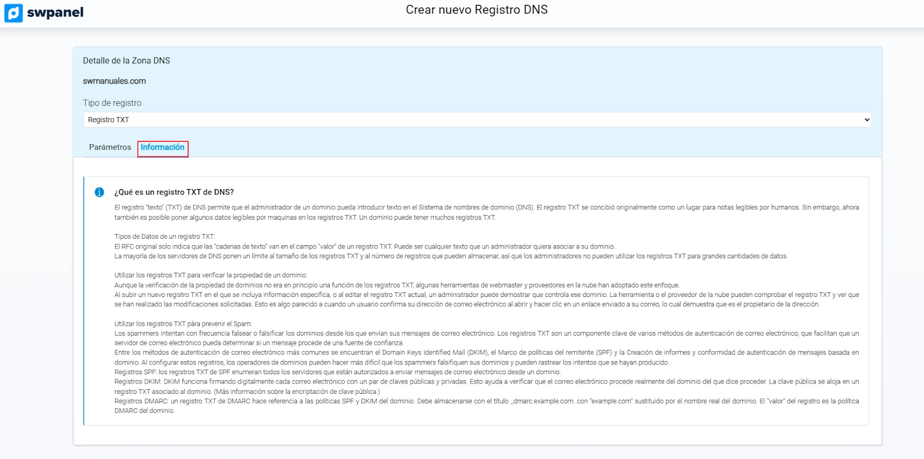Click the swmanuales.com domain name
The height and width of the screenshot is (459, 924).
pos(114,81)
